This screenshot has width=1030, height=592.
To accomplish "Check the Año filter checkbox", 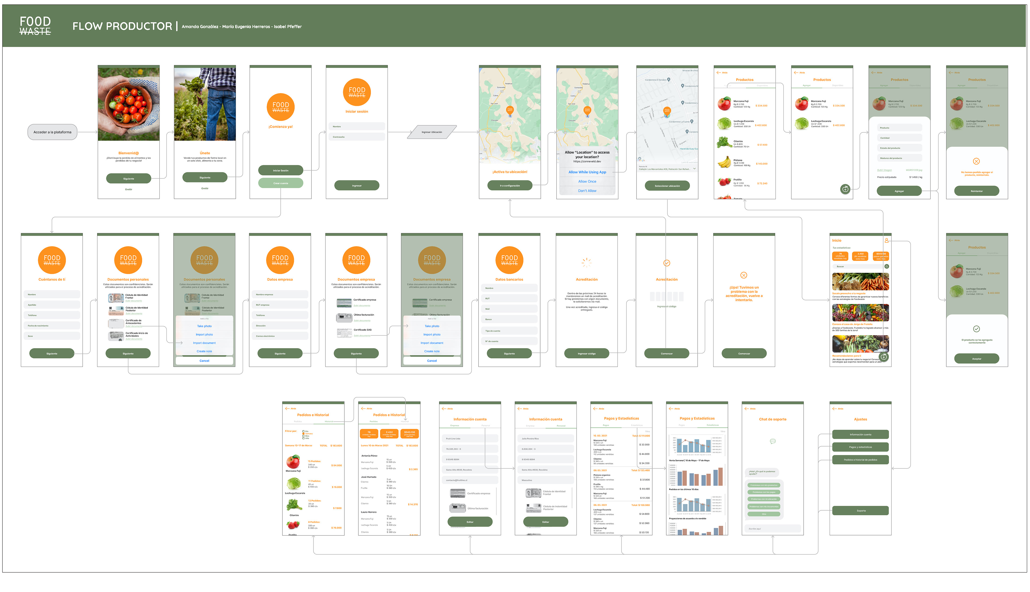I will point(304,438).
